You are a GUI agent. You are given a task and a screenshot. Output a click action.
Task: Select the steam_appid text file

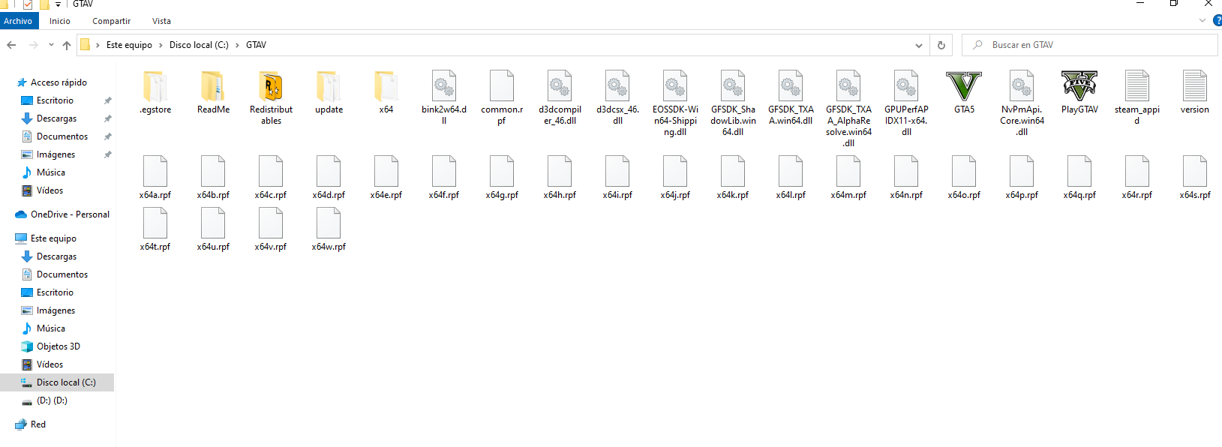pos(1137,97)
